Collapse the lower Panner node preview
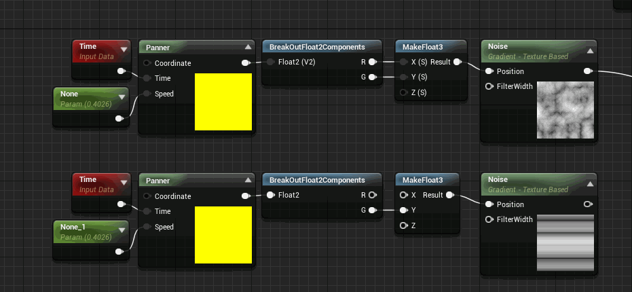Viewport: 632px width, 292px height. (x=248, y=180)
